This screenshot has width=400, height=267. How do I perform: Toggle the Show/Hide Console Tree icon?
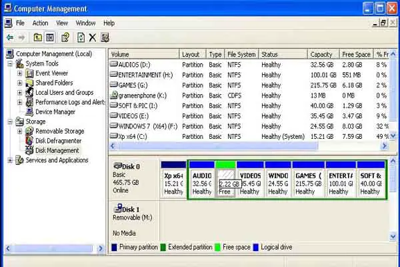50,37
